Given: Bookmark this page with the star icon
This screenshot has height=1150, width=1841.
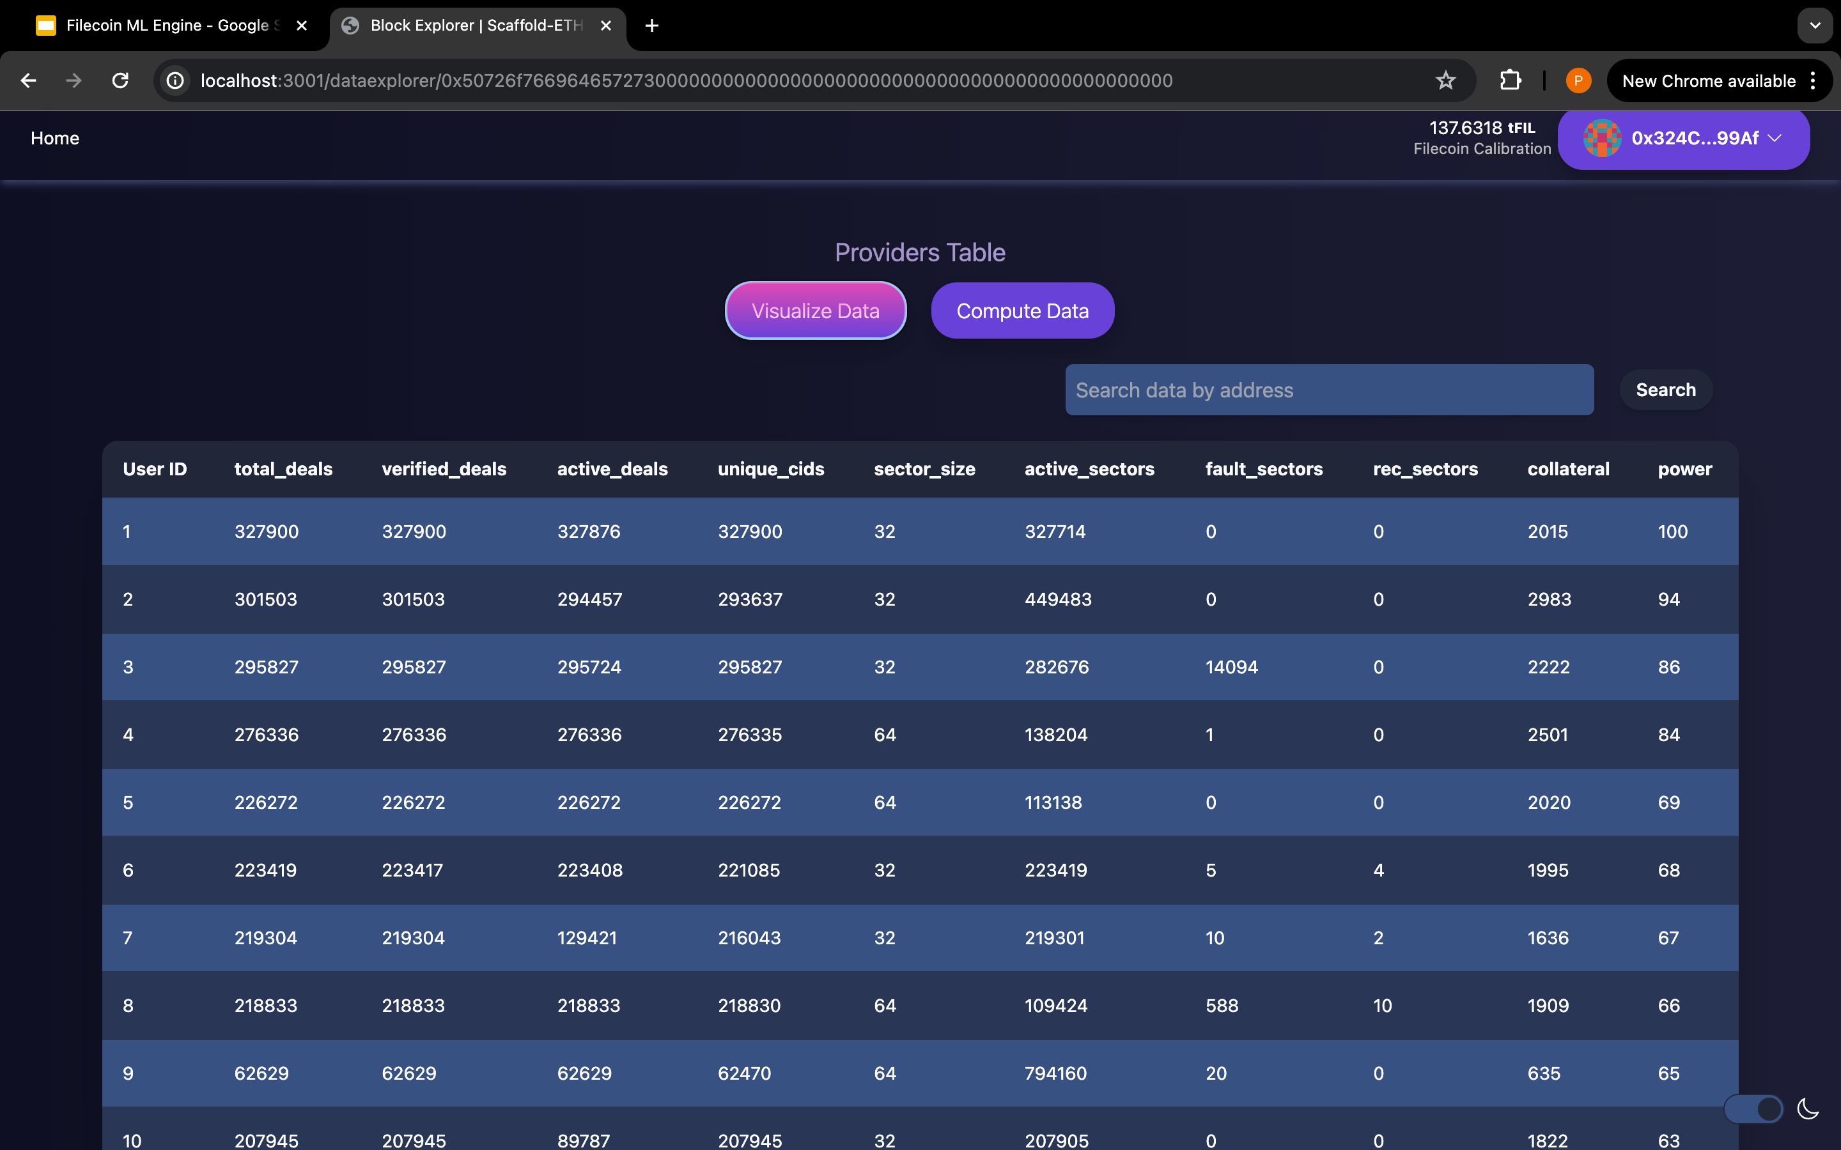Looking at the screenshot, I should tap(1445, 80).
